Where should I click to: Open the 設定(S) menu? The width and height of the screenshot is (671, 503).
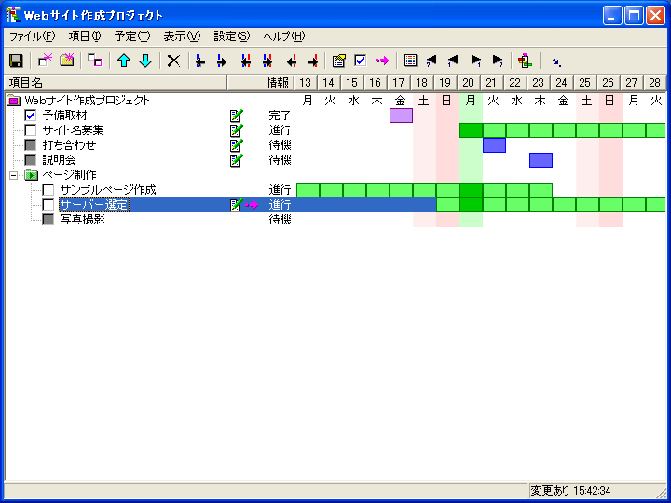tap(232, 36)
